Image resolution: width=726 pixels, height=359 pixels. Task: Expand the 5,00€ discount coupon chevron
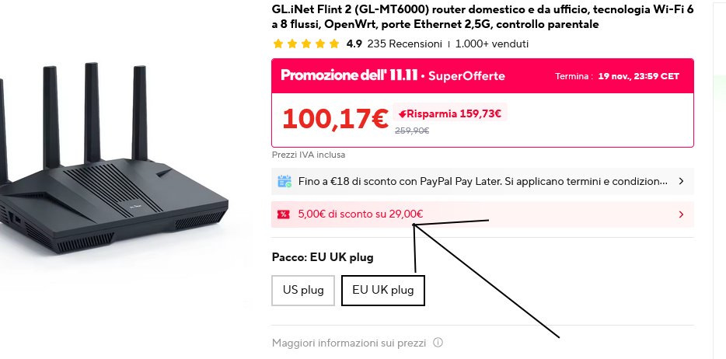681,214
